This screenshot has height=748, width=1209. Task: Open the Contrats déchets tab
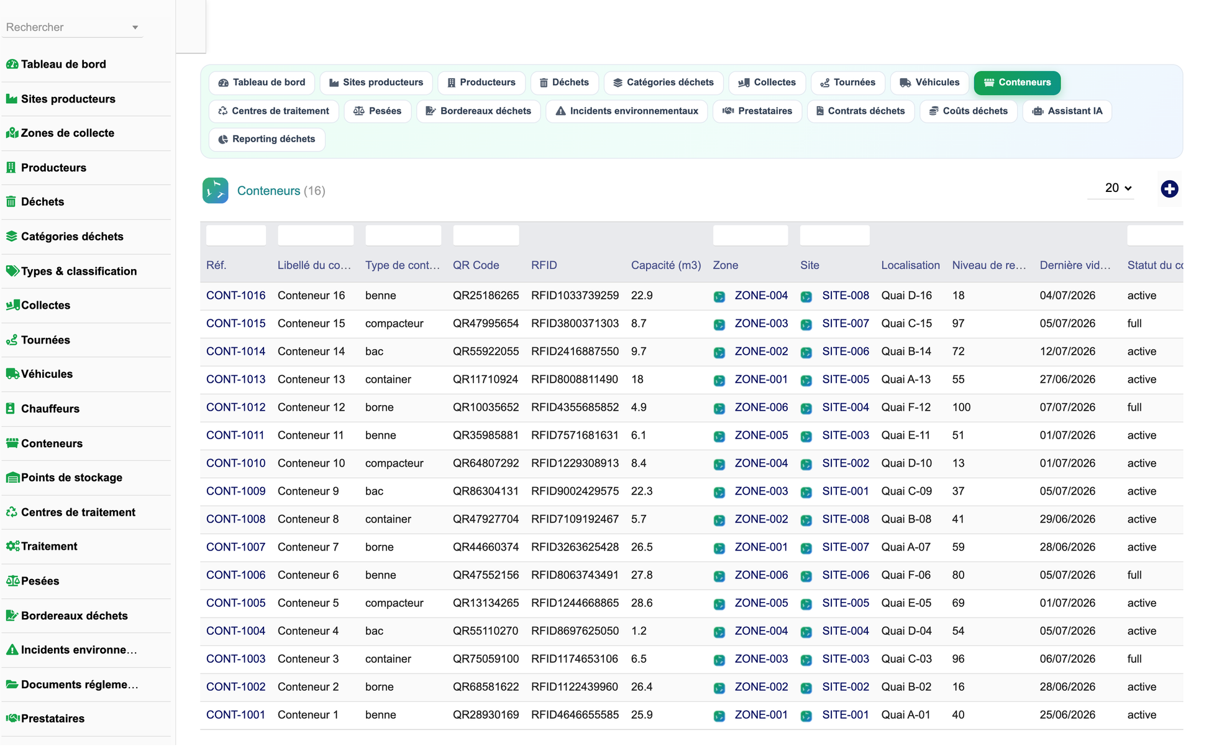click(860, 111)
